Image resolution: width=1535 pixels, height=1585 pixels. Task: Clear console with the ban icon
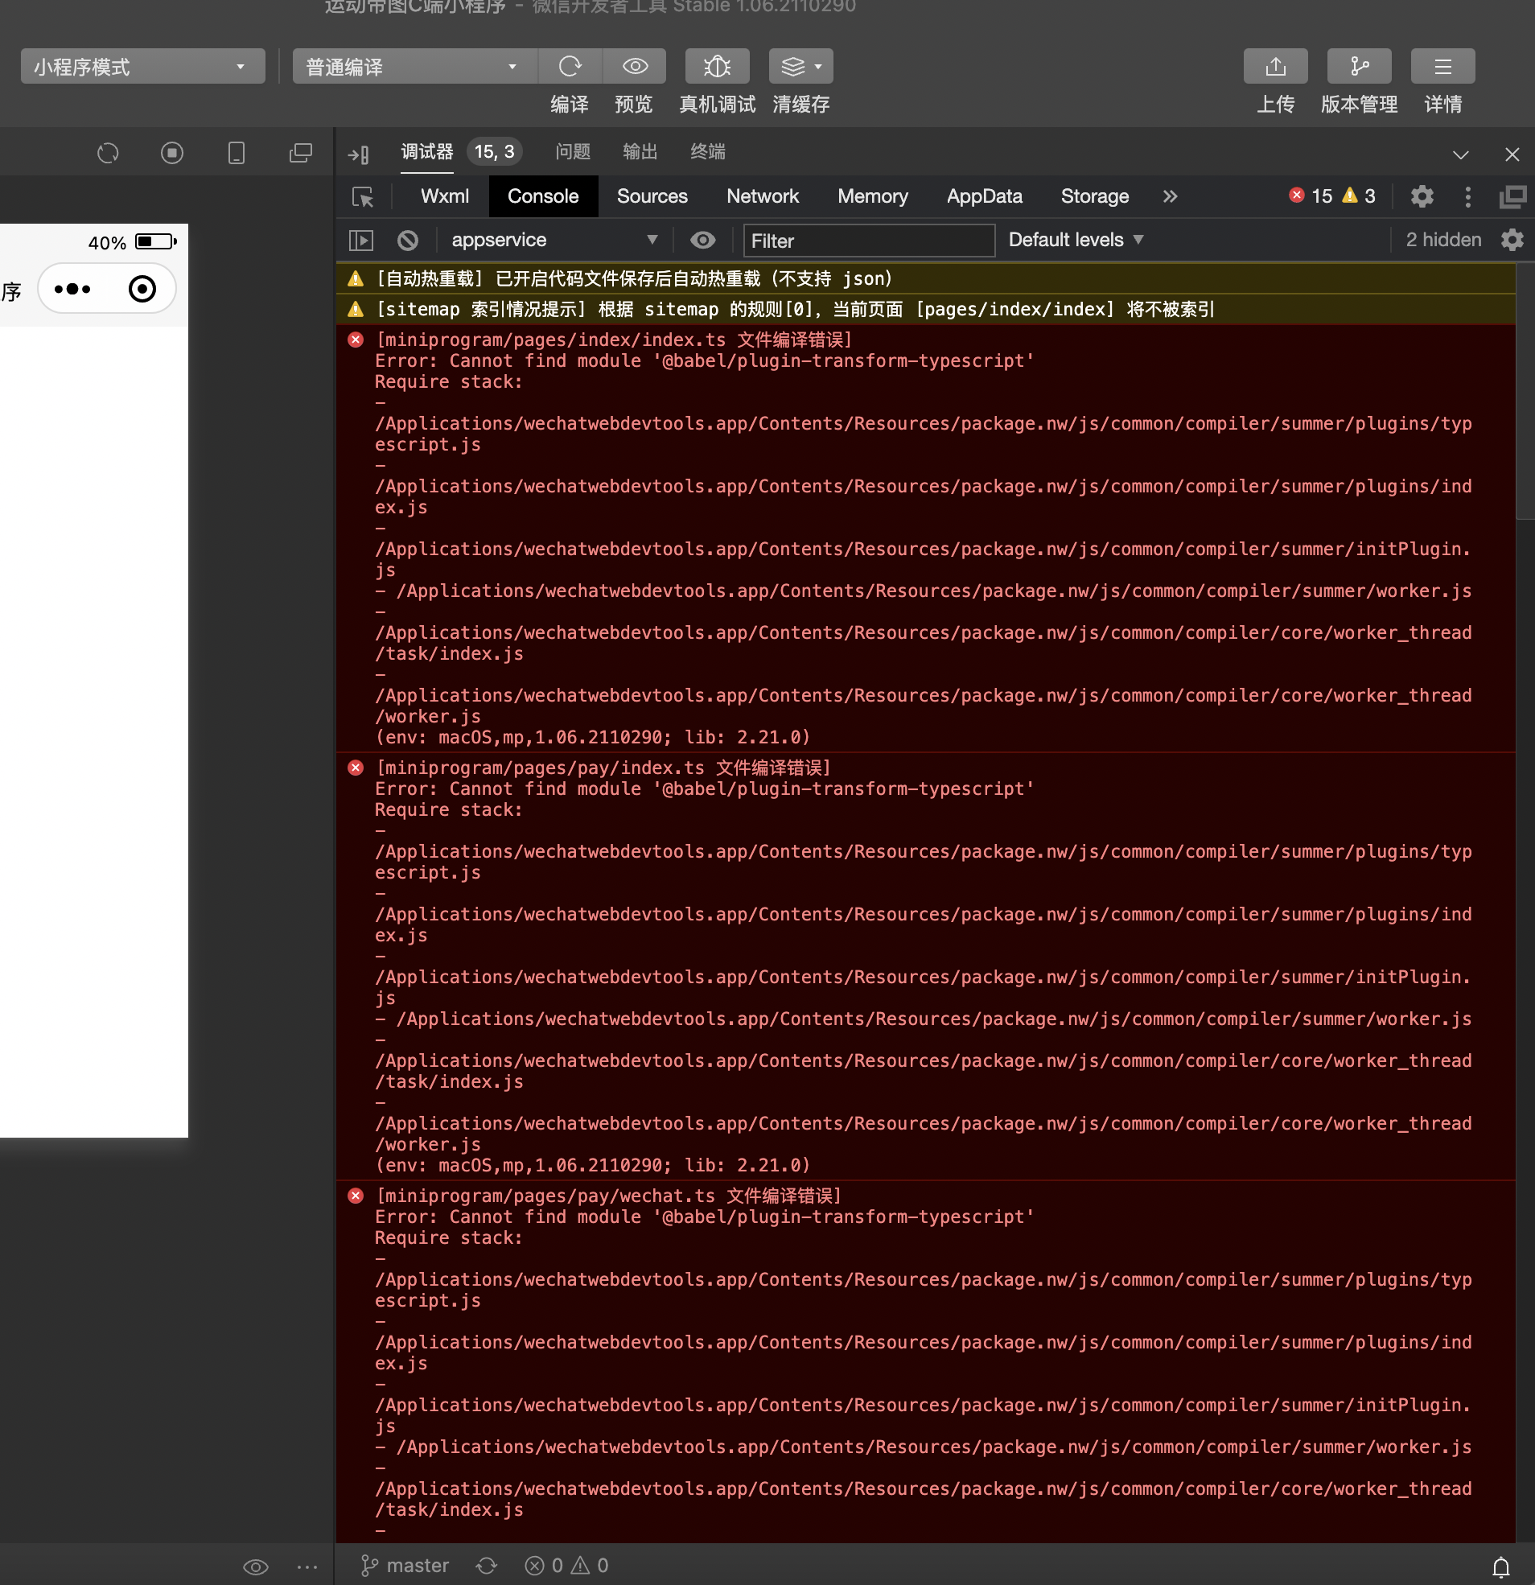click(408, 241)
